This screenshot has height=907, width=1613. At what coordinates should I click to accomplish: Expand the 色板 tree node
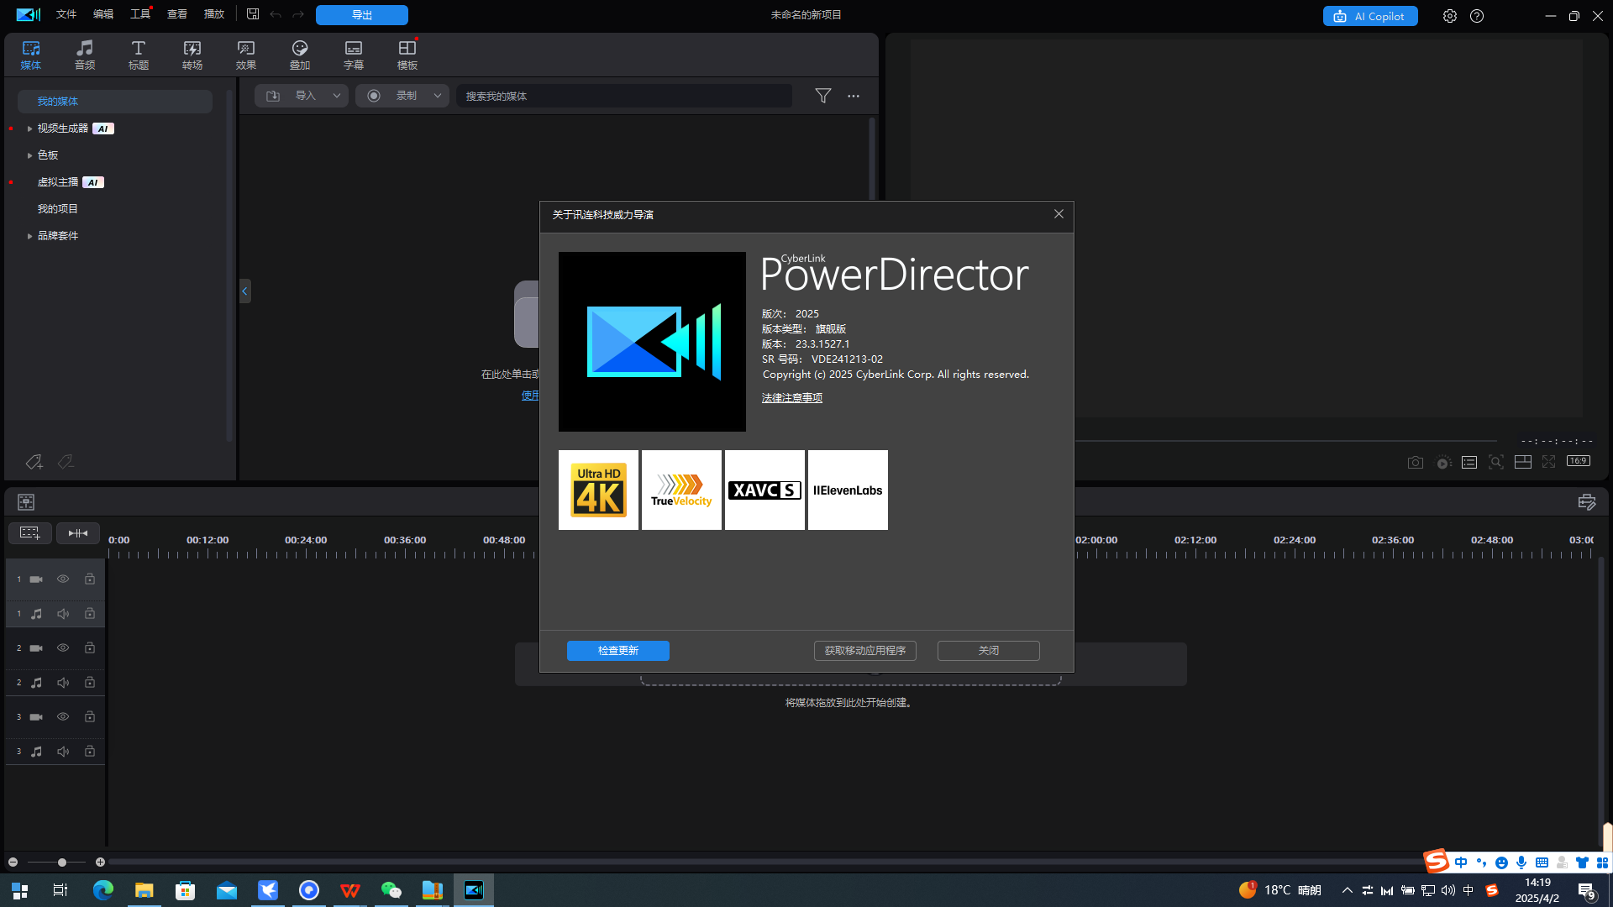(x=29, y=155)
